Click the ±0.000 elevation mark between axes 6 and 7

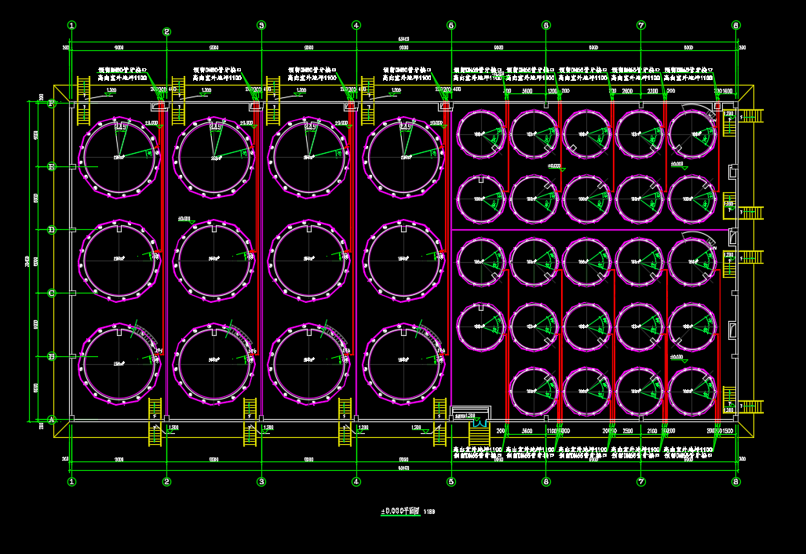point(556,168)
